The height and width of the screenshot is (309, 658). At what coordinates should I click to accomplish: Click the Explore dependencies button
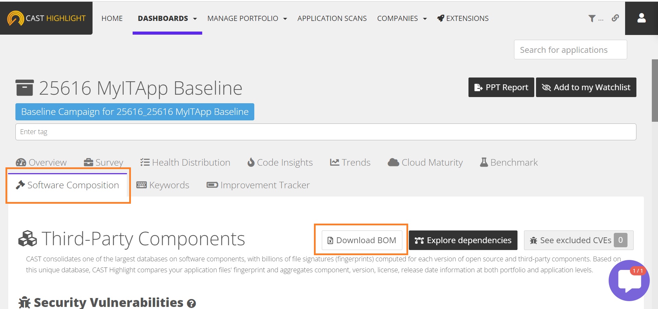pos(463,240)
